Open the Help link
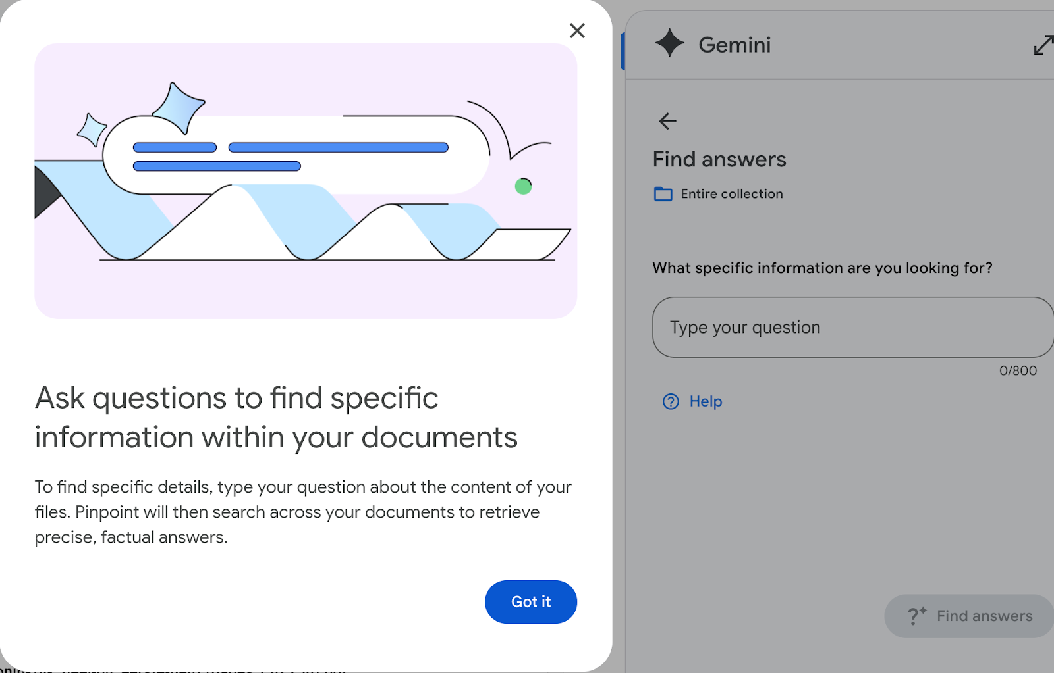 click(x=706, y=401)
